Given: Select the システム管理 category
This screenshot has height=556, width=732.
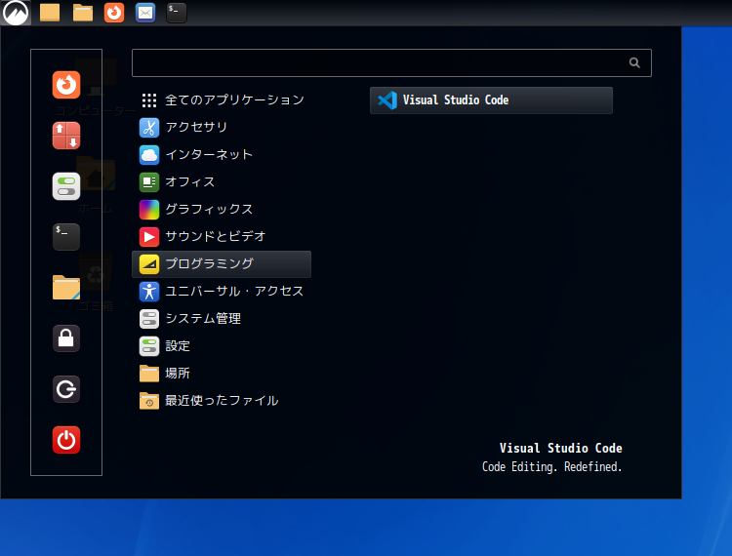Looking at the screenshot, I should 222,319.
